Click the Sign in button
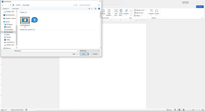 coord(186,3)
